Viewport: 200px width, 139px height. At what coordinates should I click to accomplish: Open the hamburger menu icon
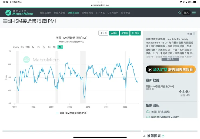tap(194, 12)
